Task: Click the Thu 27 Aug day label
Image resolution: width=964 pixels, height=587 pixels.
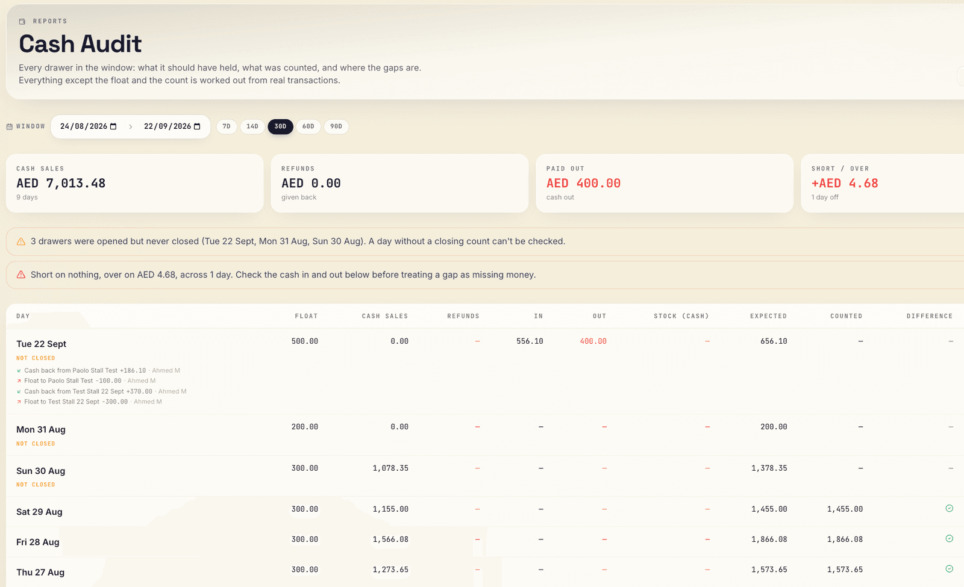Action: tap(40, 573)
